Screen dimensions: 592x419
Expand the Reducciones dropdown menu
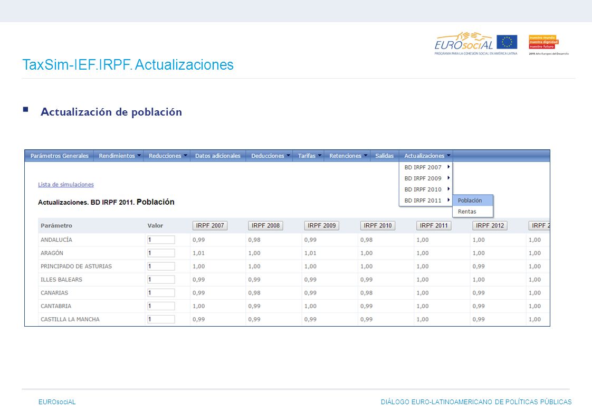click(x=167, y=156)
